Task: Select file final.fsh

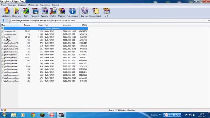Action: pyautogui.click(x=7, y=37)
